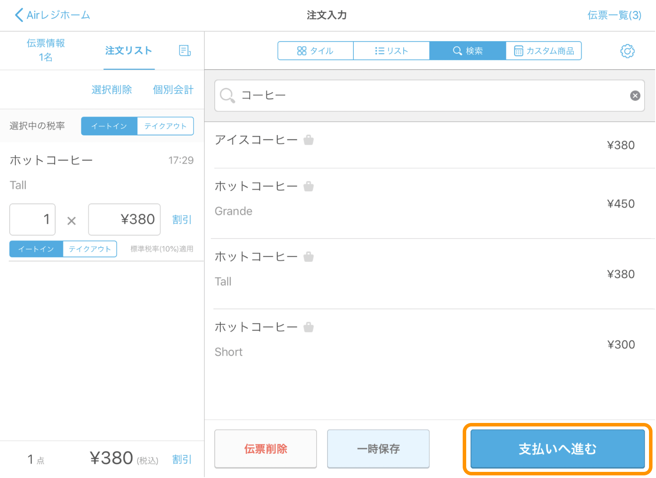Open the 伝票情報 tab
This screenshot has height=478, width=656.
coord(46,50)
